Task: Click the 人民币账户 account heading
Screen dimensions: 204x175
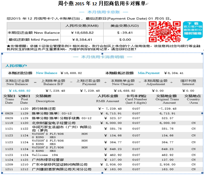Action: [x=16, y=66]
